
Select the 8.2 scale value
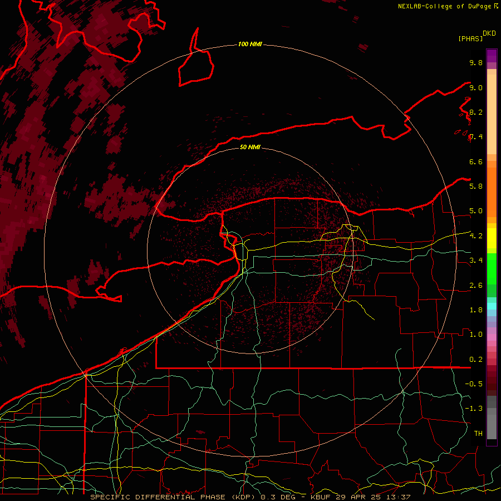tap(476, 112)
